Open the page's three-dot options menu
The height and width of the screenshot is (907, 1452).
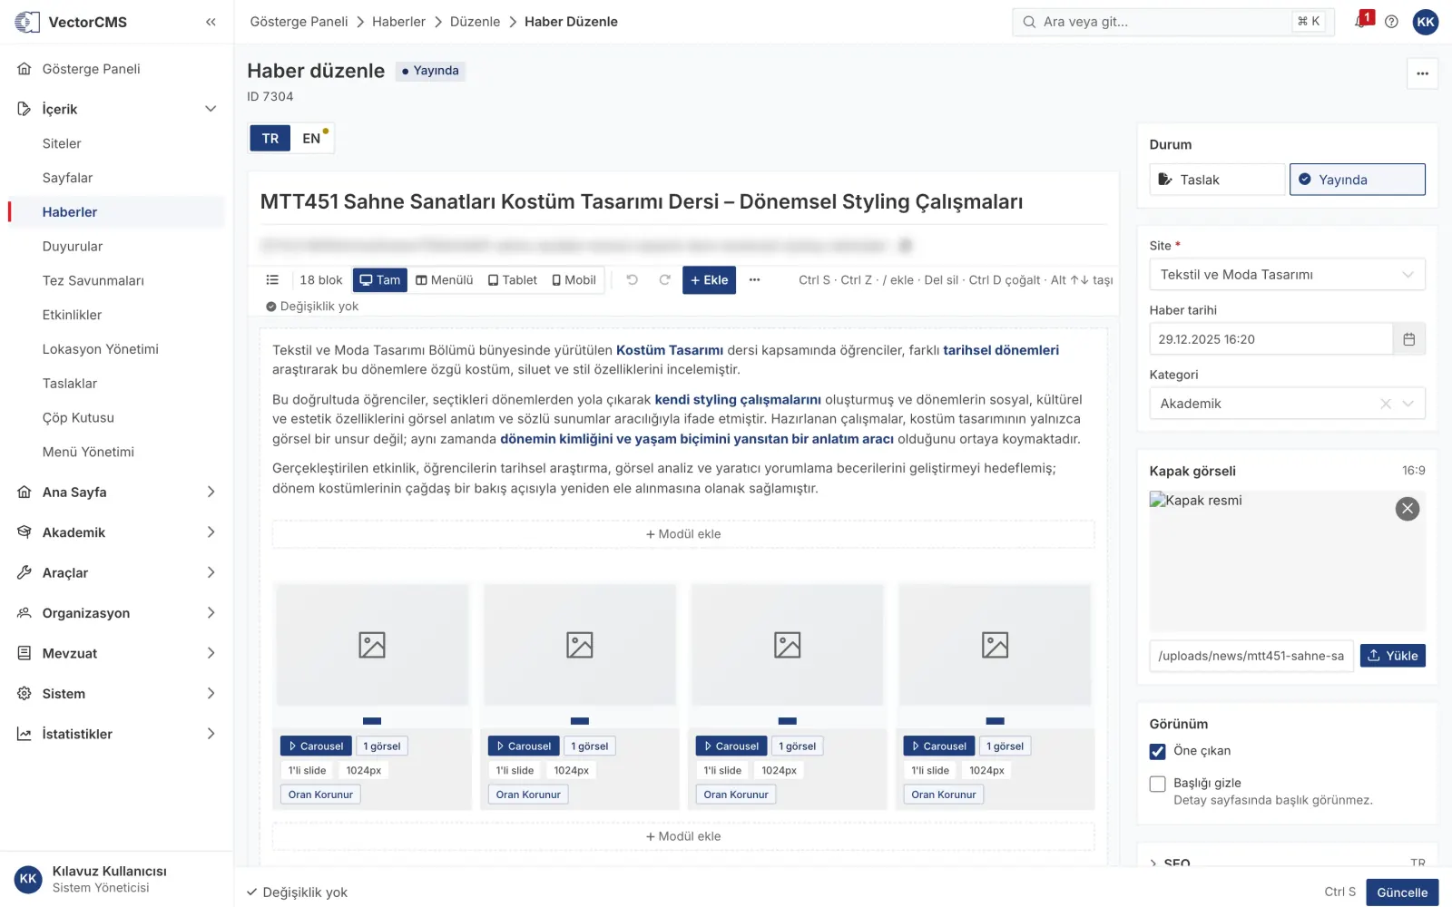point(1422,73)
